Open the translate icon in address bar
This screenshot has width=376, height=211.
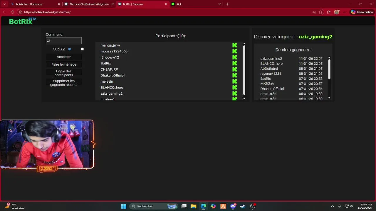pos(314,12)
